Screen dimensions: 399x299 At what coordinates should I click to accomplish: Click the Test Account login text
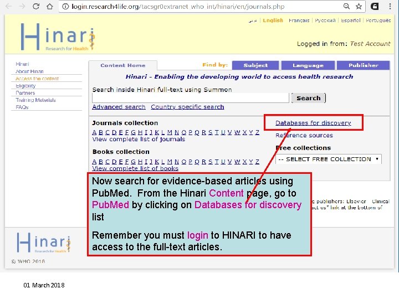click(370, 44)
